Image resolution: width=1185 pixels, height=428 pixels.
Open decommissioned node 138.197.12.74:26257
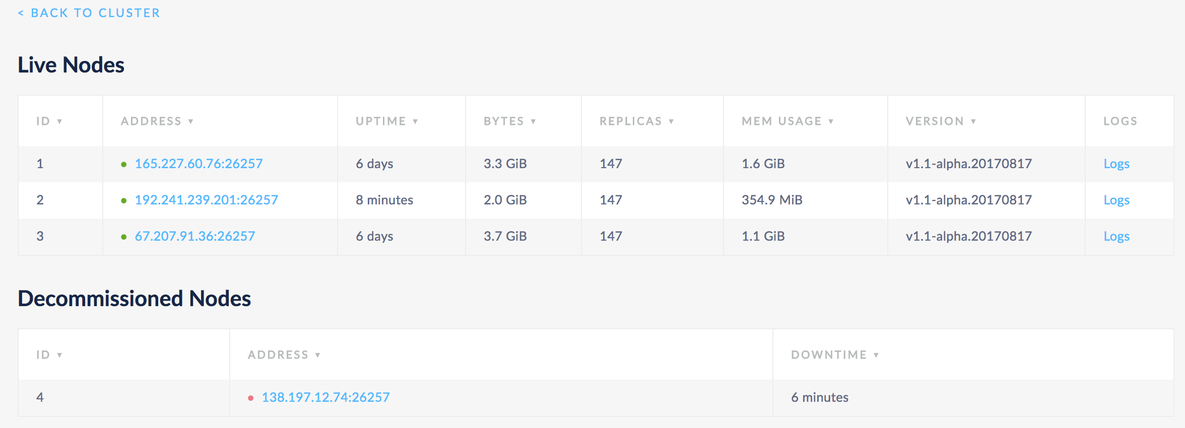click(x=325, y=397)
